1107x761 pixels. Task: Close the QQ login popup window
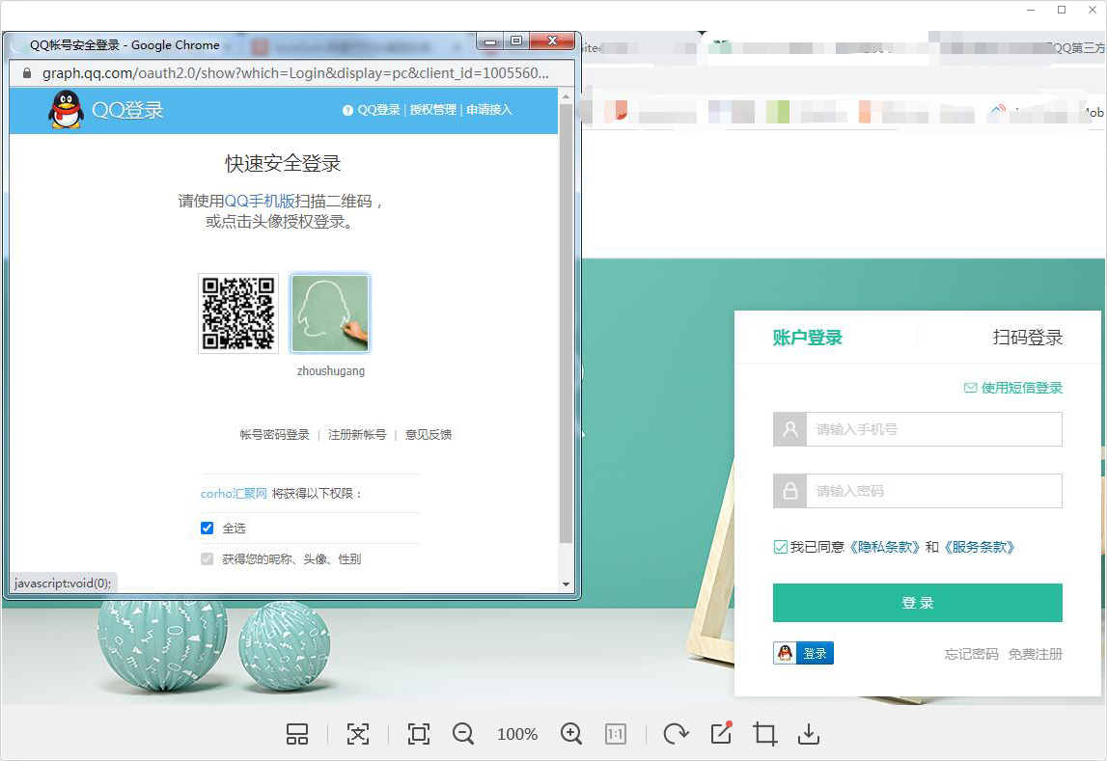coord(553,41)
